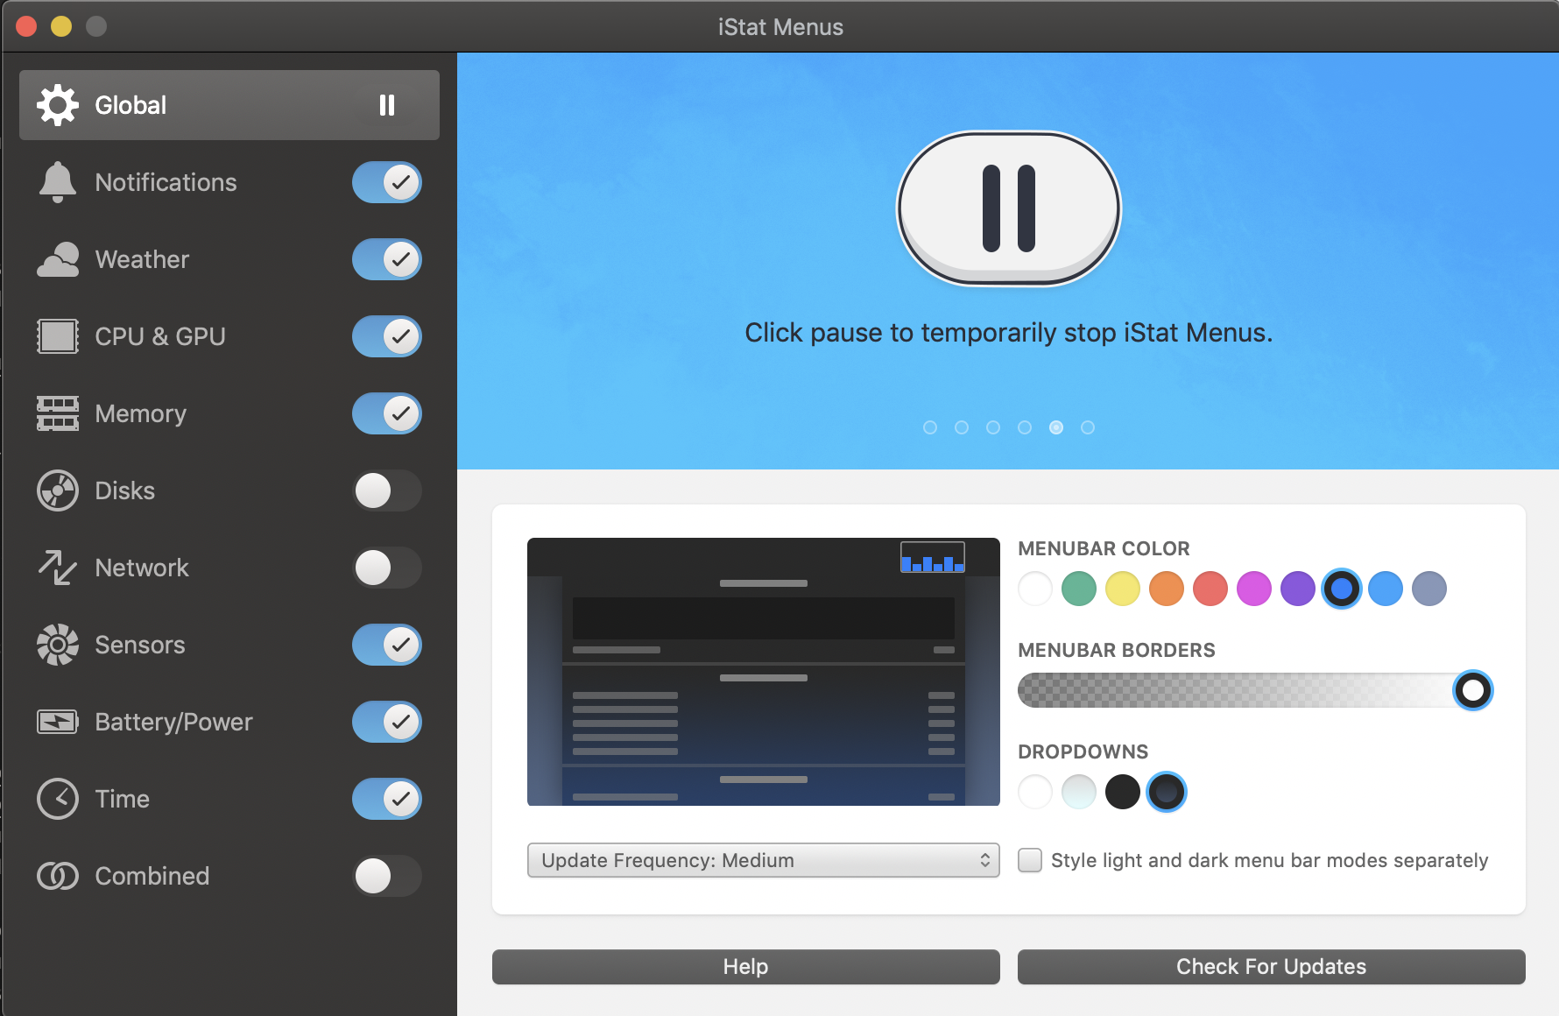Click the small pause icon beside Global
The height and width of the screenshot is (1016, 1559).
click(387, 105)
